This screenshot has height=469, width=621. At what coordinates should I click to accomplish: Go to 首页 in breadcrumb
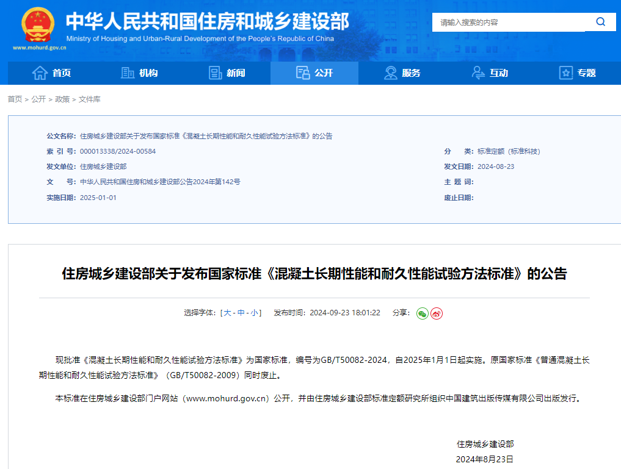tap(15, 99)
